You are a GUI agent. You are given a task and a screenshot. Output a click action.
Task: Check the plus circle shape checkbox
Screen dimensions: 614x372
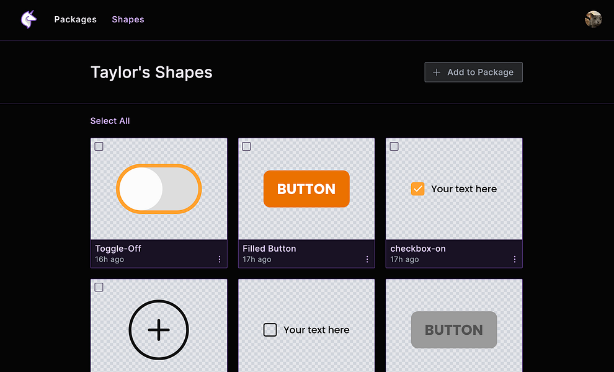coord(99,288)
